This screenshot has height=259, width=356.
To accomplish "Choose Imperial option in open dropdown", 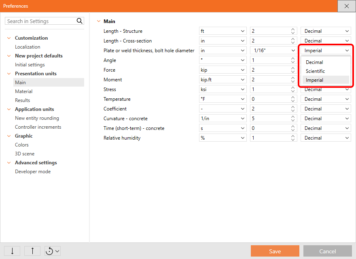I will (314, 80).
